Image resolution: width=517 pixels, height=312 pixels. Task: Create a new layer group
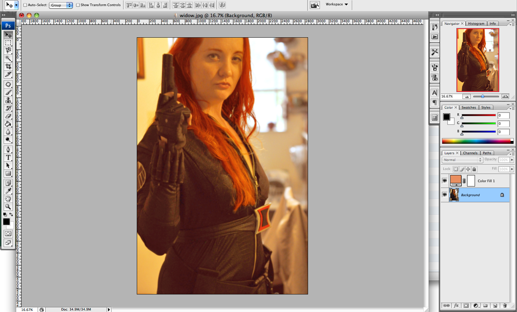coord(485,306)
